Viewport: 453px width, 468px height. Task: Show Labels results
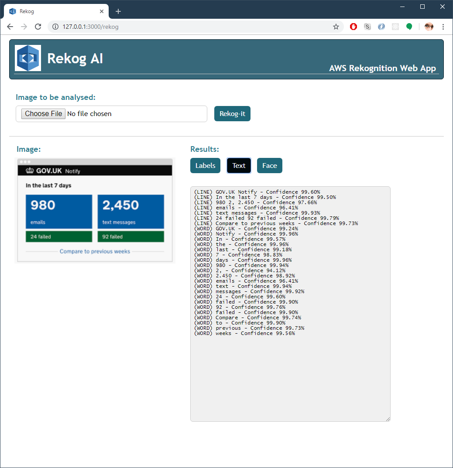point(206,166)
